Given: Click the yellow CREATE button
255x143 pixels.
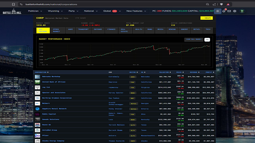Looking at the screenshot, I should 207,18.
